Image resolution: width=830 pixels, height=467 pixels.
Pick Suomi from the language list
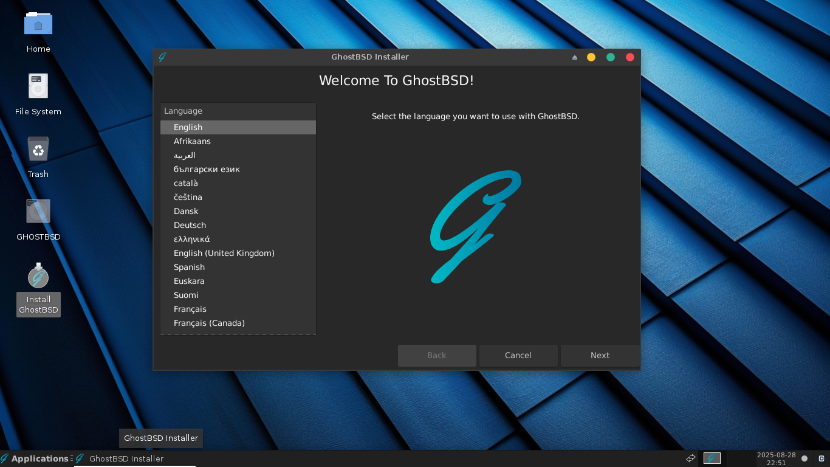pos(238,295)
